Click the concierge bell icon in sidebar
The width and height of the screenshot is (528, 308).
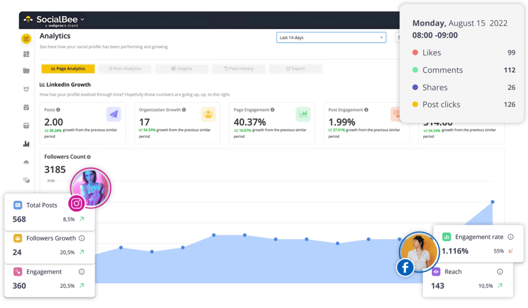click(26, 162)
